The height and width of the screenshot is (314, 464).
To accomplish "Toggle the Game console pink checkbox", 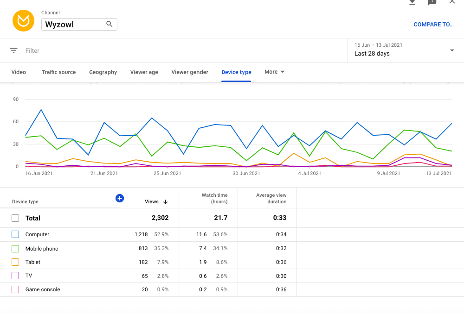I will [x=15, y=289].
